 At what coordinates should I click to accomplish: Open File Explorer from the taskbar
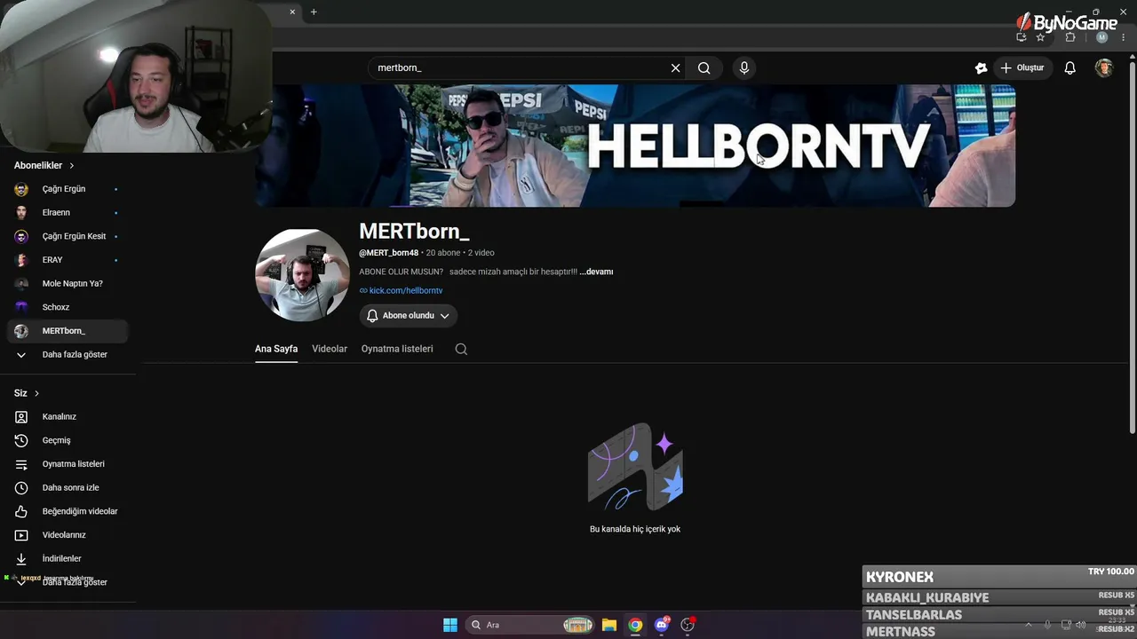[609, 625]
